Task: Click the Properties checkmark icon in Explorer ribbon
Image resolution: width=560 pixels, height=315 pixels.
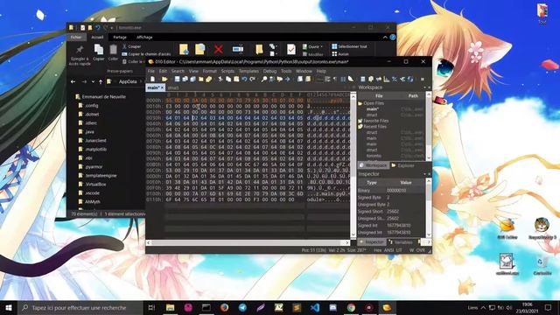Action: point(291,49)
